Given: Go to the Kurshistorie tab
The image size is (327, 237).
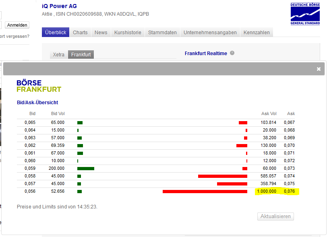Looking at the screenshot, I should (128, 32).
